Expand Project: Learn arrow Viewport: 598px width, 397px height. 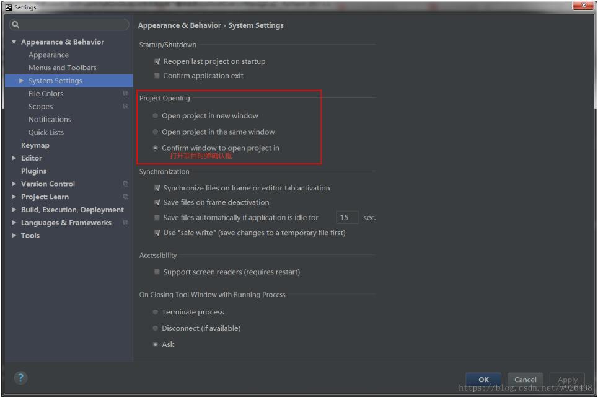(x=14, y=197)
